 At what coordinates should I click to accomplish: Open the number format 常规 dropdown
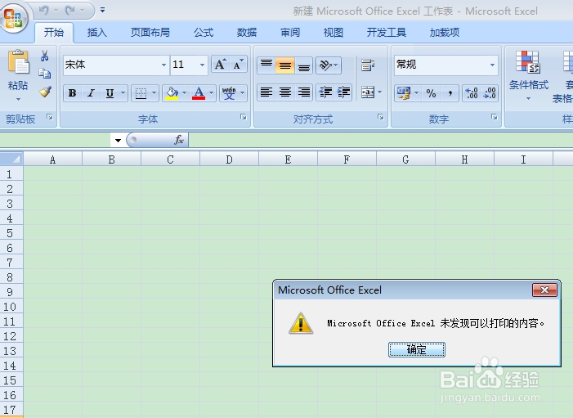click(492, 65)
